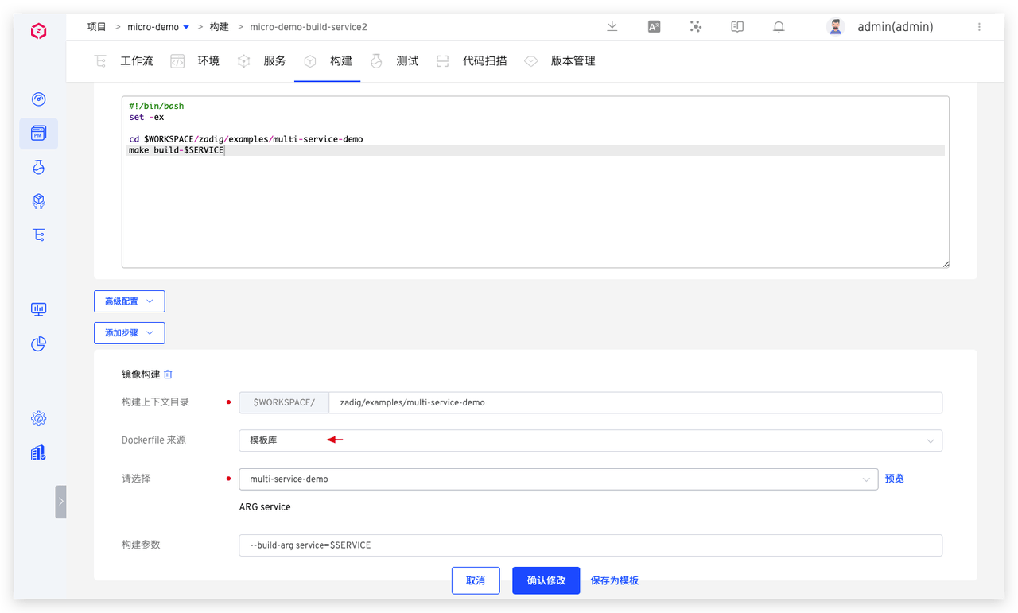
Task: Open the documentation book icon
Action: point(737,26)
